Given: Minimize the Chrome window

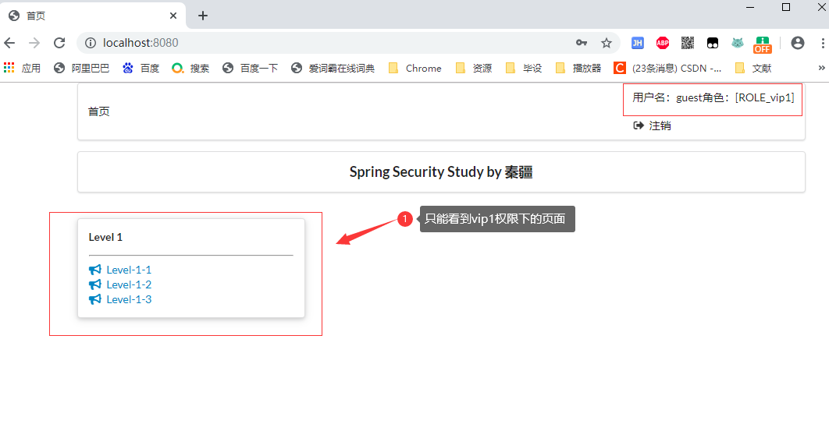Looking at the screenshot, I should pos(750,7).
